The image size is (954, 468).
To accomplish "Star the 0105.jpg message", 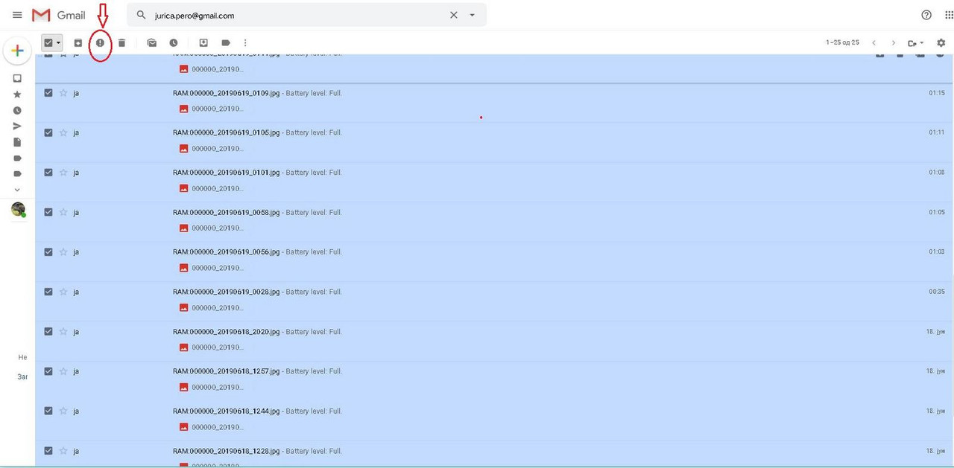I will pyautogui.click(x=63, y=132).
